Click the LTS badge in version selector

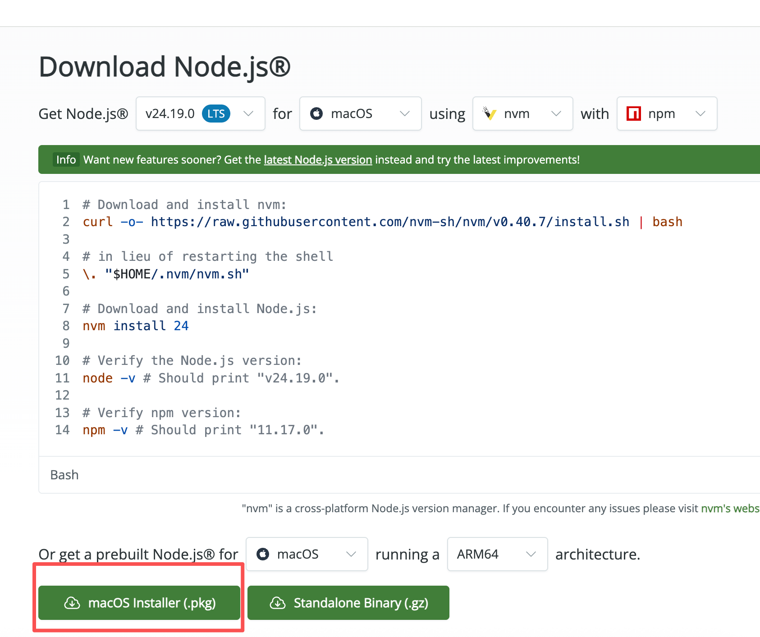pyautogui.click(x=216, y=114)
